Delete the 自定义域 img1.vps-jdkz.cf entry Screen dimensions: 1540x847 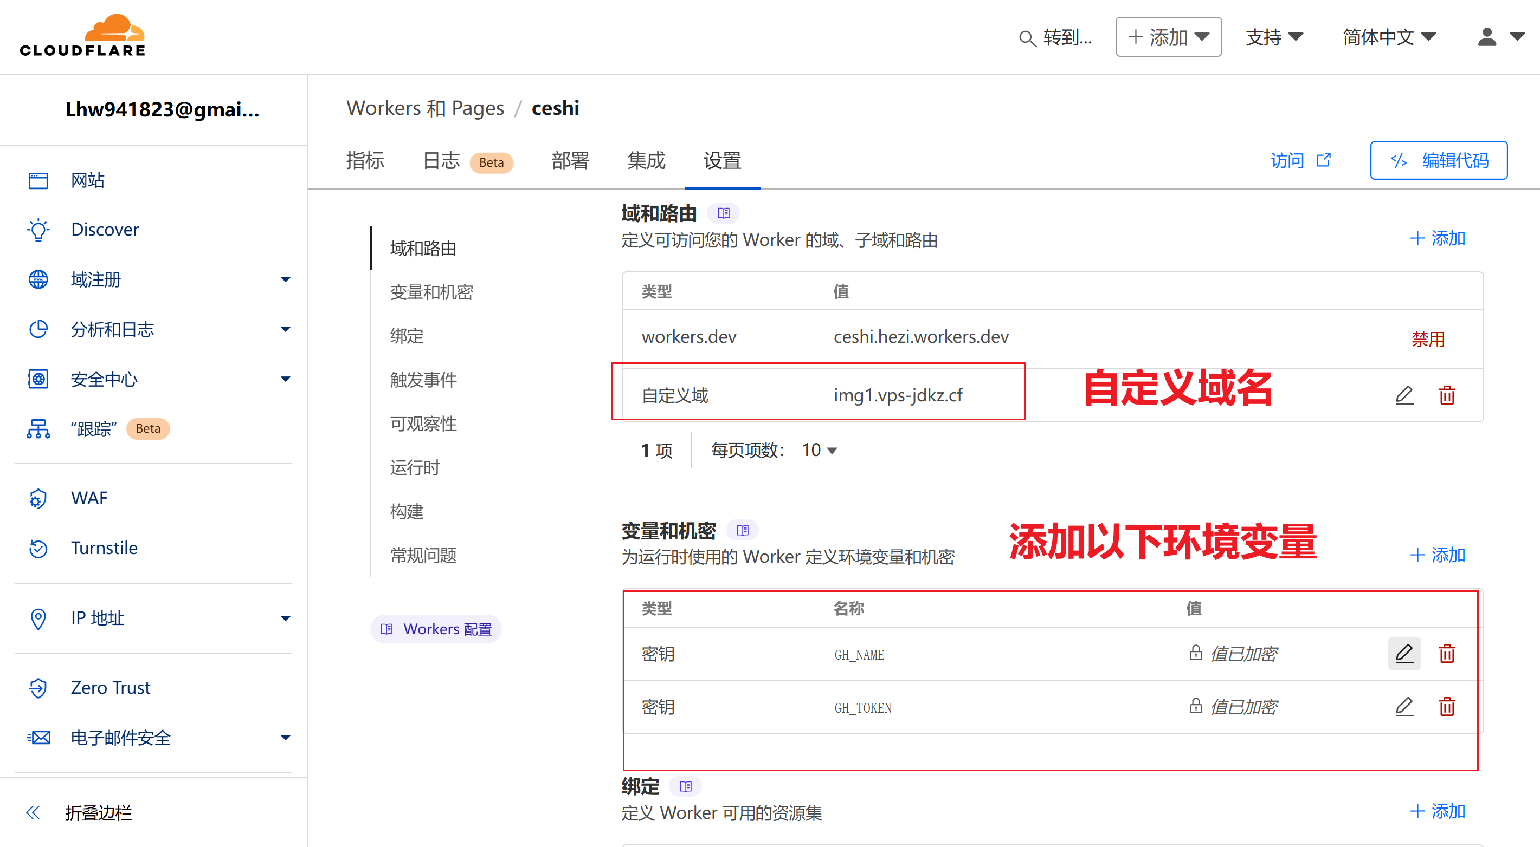[1447, 395]
